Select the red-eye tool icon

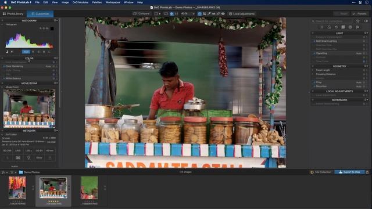click(x=223, y=14)
